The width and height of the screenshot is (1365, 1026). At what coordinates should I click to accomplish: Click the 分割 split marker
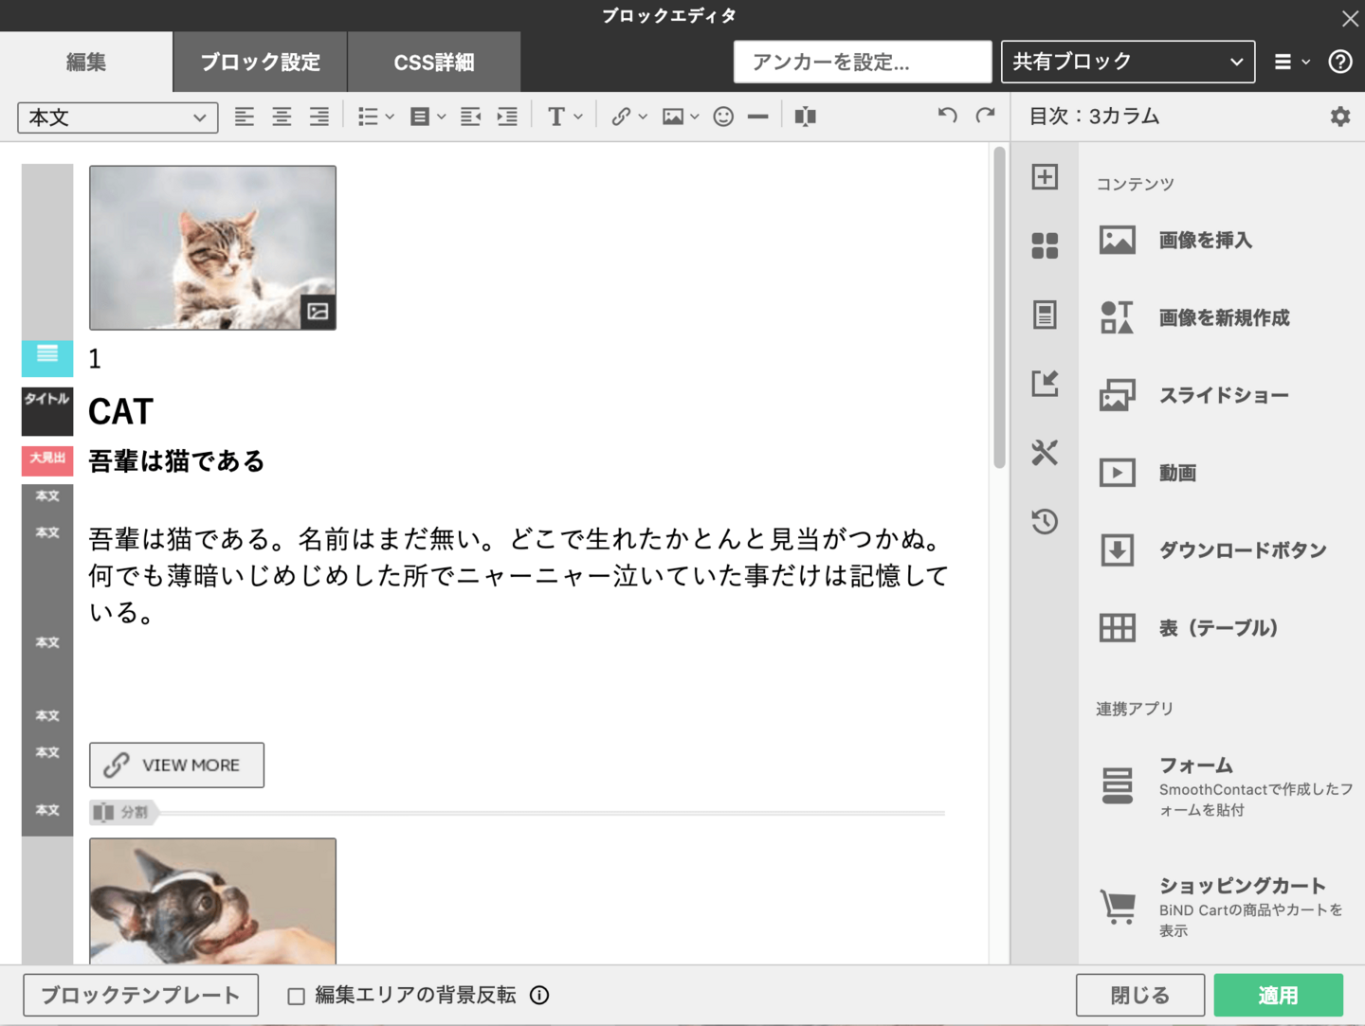pos(122,812)
